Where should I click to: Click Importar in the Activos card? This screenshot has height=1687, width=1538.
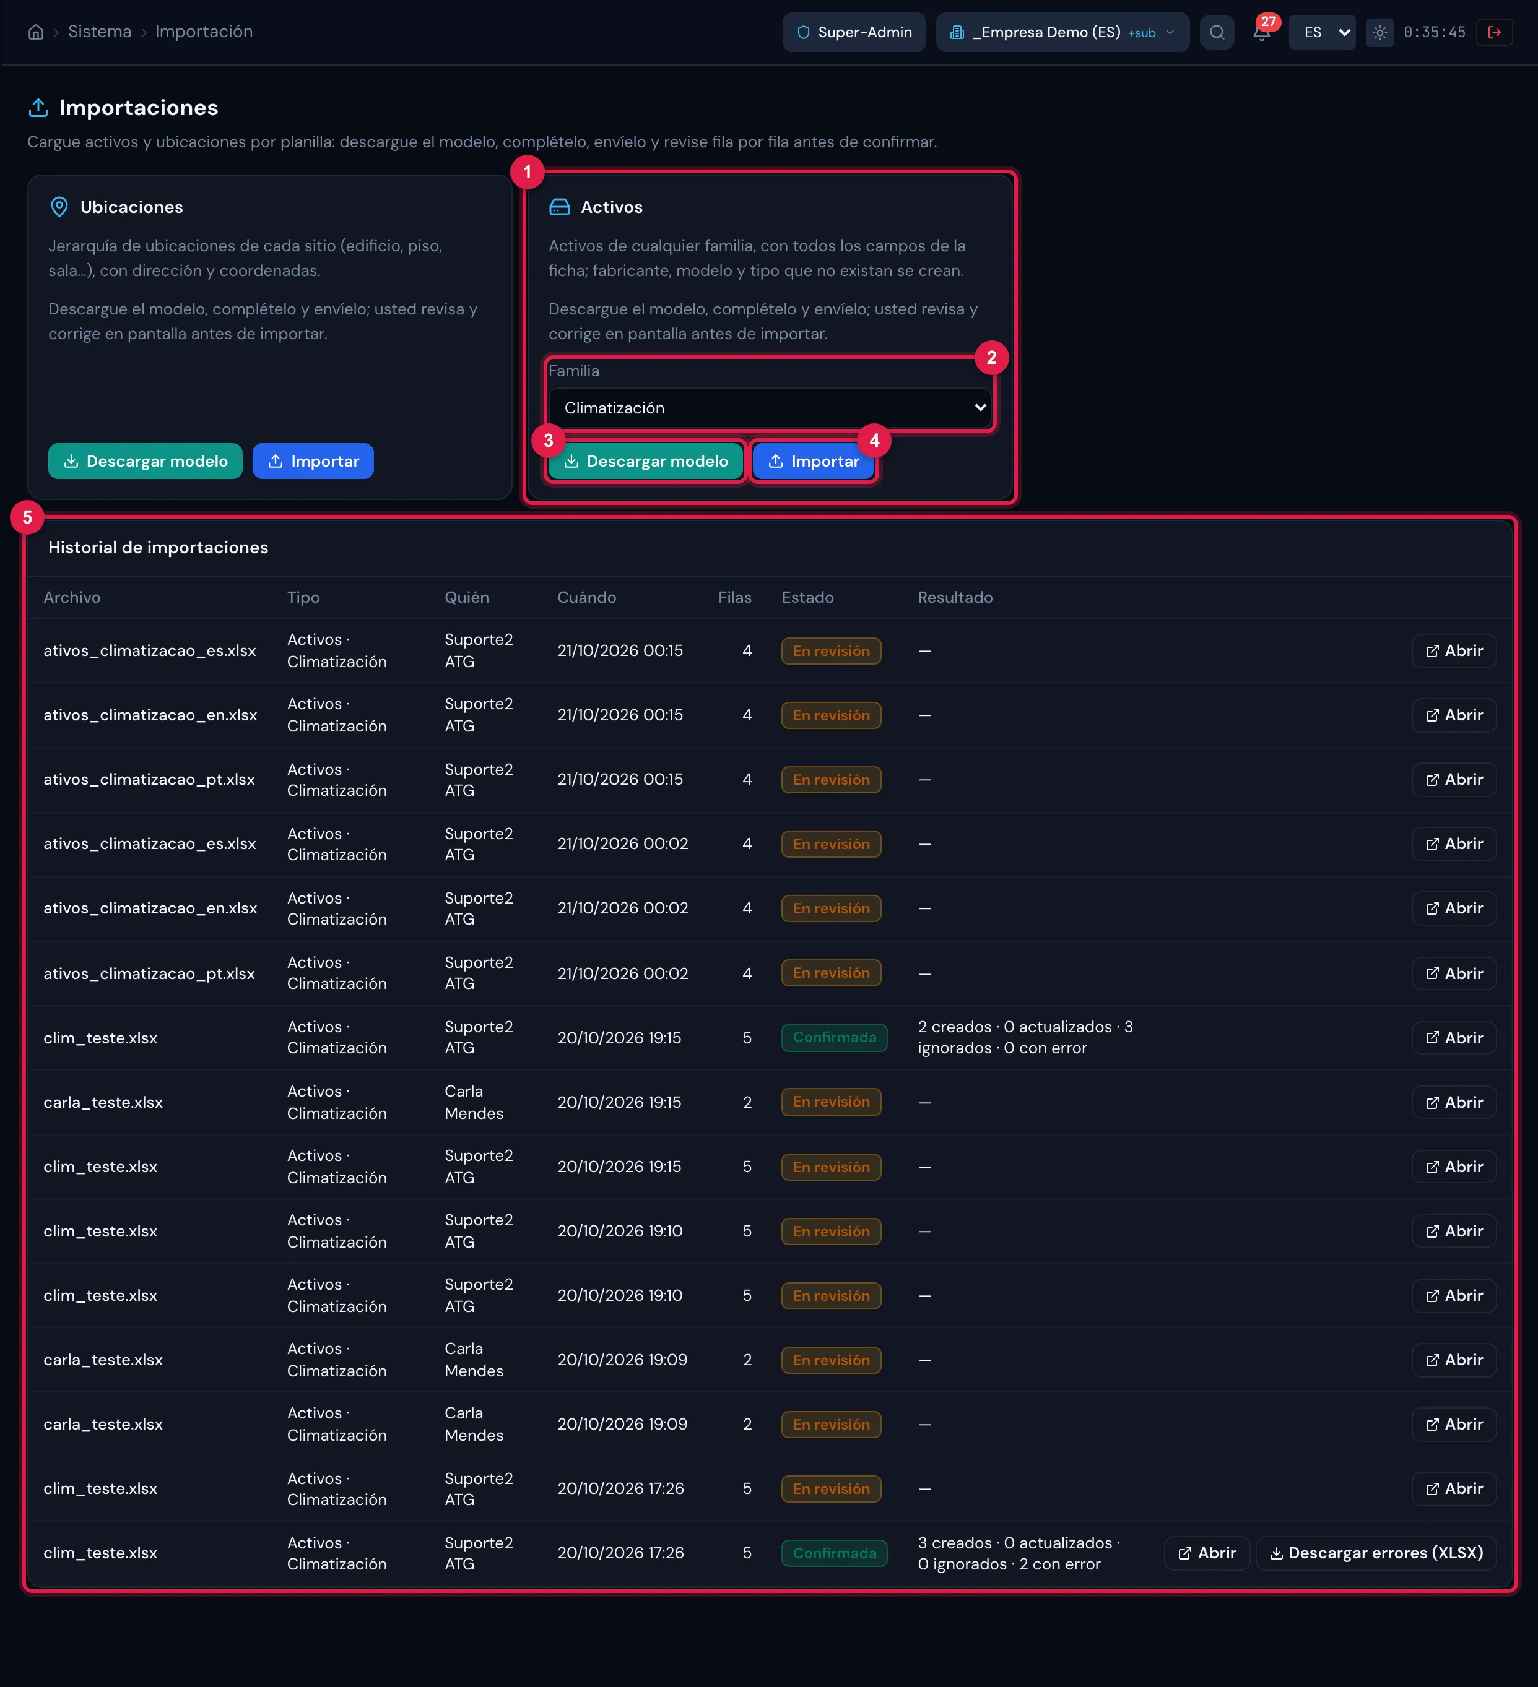[813, 461]
